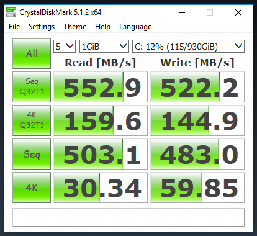The height and width of the screenshot is (236, 257).
Task: Select the 4K Q32T1 write value 144.9
Action: coord(197,120)
